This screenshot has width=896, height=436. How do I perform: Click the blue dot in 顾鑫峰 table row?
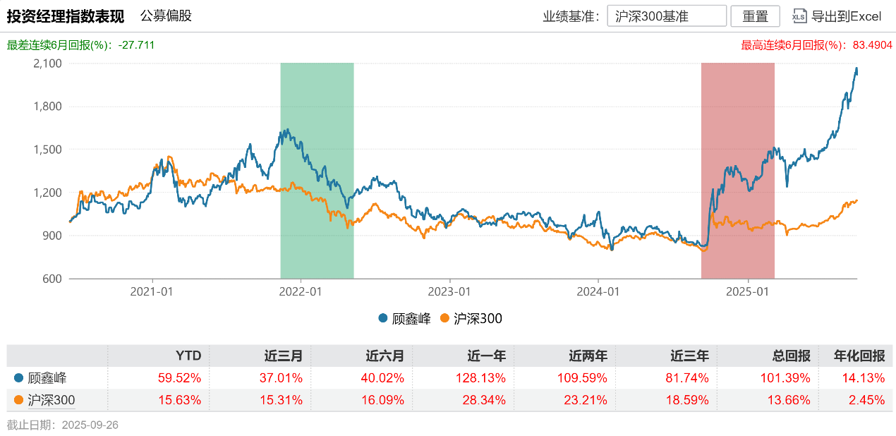click(x=18, y=377)
